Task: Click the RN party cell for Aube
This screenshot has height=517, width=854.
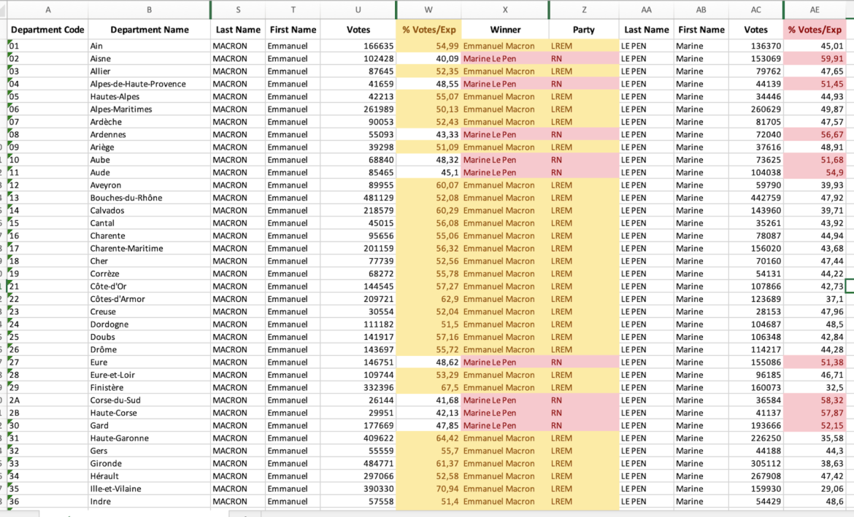Action: coord(584,160)
